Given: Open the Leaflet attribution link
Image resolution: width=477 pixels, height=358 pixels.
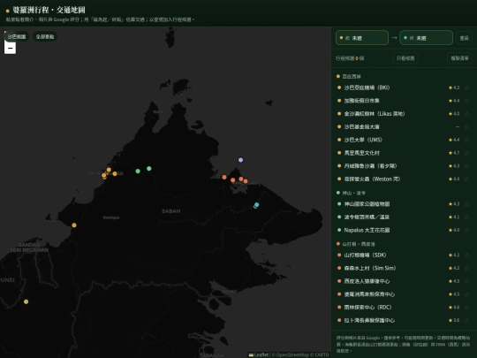Looking at the screenshot, I should pyautogui.click(x=259, y=354).
